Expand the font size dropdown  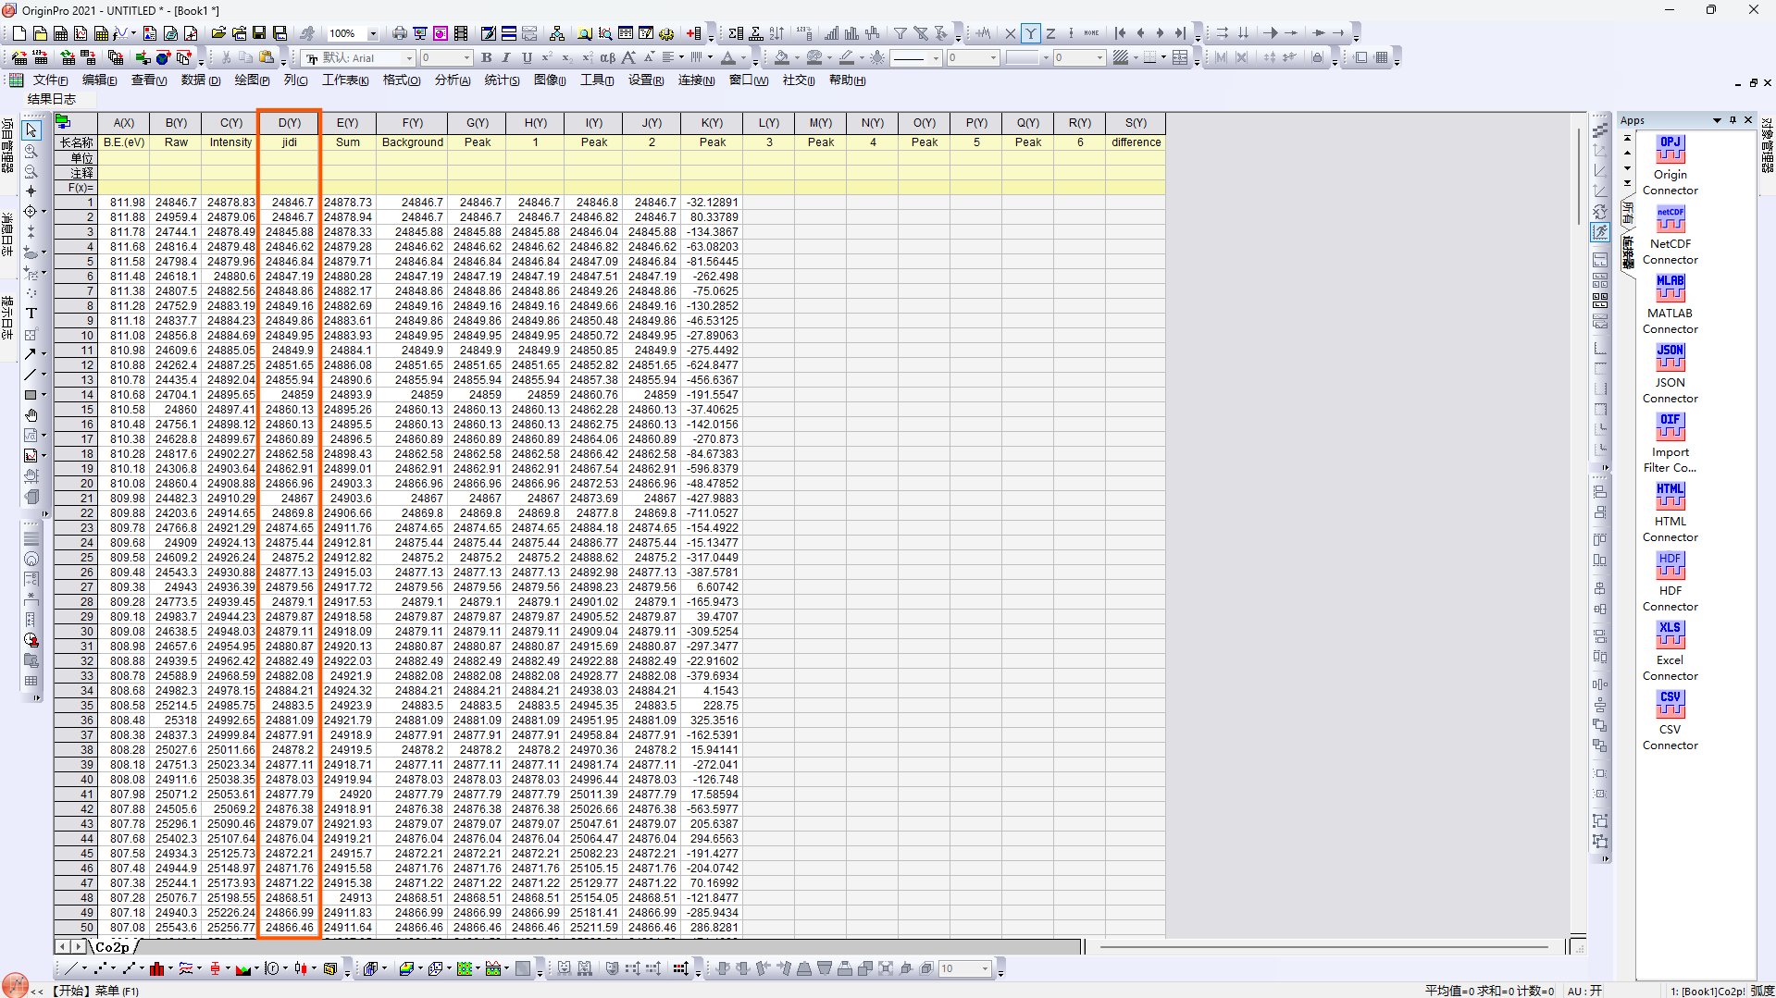click(466, 58)
